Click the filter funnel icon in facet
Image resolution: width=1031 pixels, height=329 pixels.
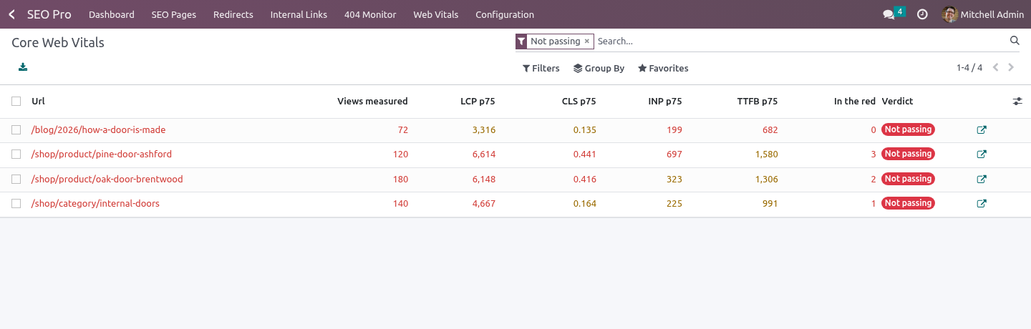point(521,41)
